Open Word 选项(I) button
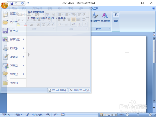This screenshot has width=156, height=117. 58,90
